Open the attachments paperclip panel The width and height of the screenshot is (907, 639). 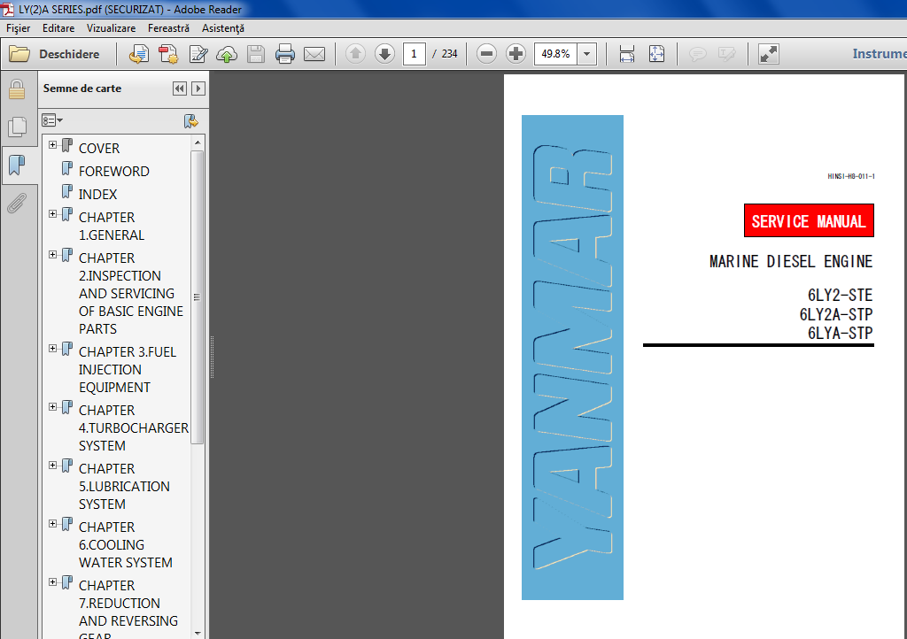point(17,204)
